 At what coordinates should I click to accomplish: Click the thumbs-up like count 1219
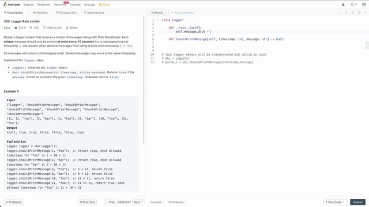pyautogui.click(x=20, y=28)
